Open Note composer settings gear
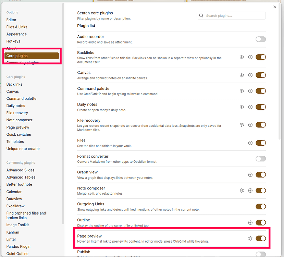 242,191
